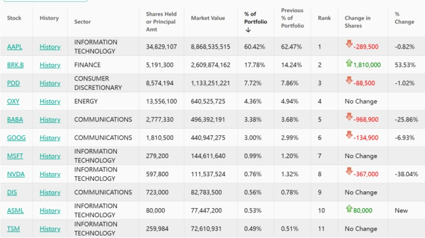Click the red down arrow in GOOG row
Screen dimensions: 425x238
pos(348,135)
